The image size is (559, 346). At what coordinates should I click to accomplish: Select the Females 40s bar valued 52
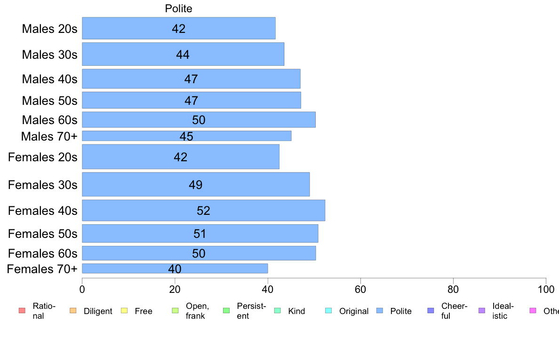(x=204, y=211)
